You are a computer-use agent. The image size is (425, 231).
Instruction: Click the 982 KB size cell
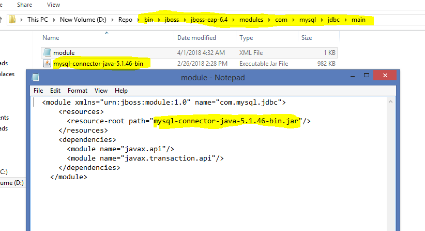pos(326,64)
